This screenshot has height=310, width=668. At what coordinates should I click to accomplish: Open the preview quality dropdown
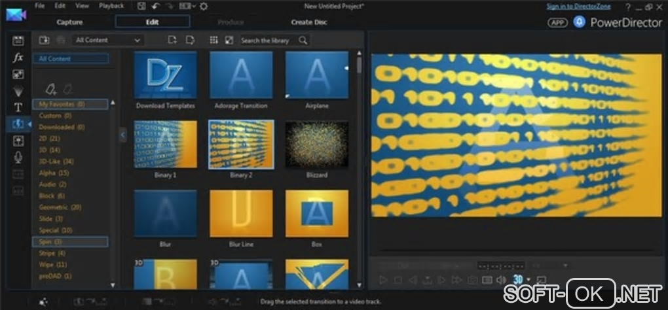(549, 266)
